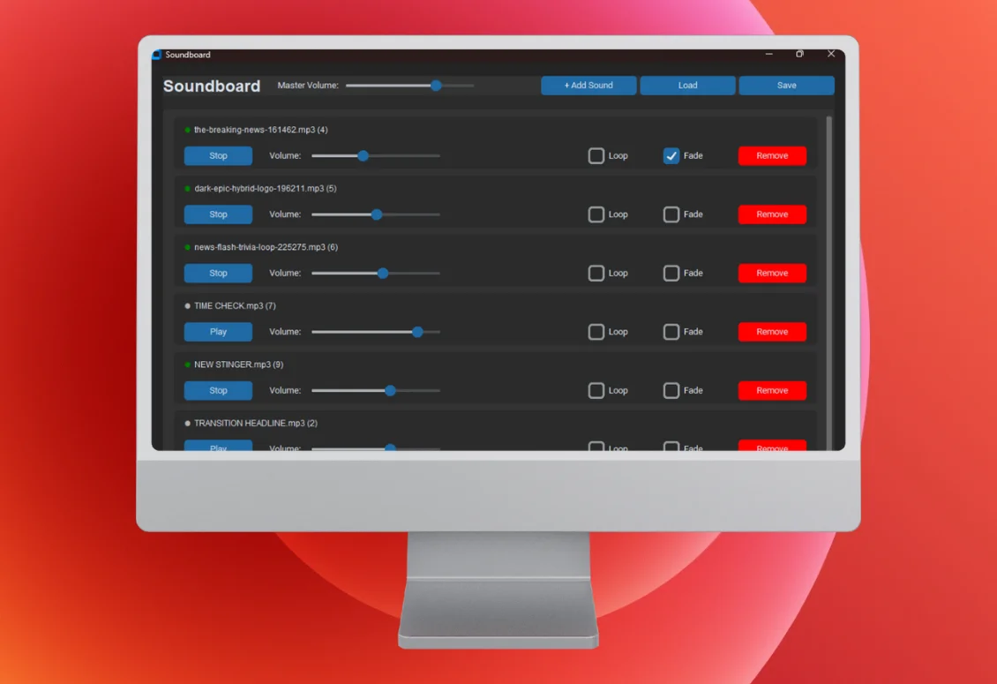This screenshot has width=997, height=684.
Task: Remove the TIME CHECK.mp3 sound
Action: tap(772, 332)
